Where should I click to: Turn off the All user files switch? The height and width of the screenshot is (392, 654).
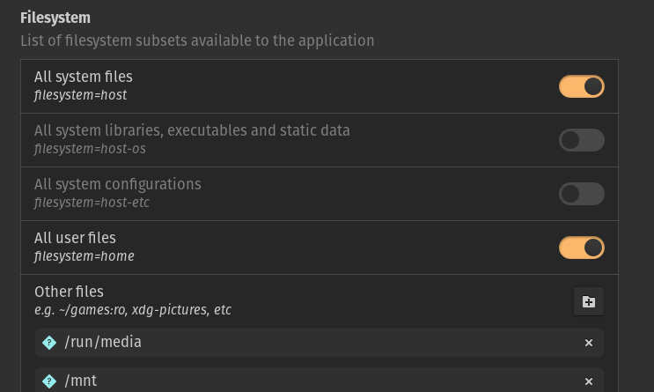tap(581, 248)
